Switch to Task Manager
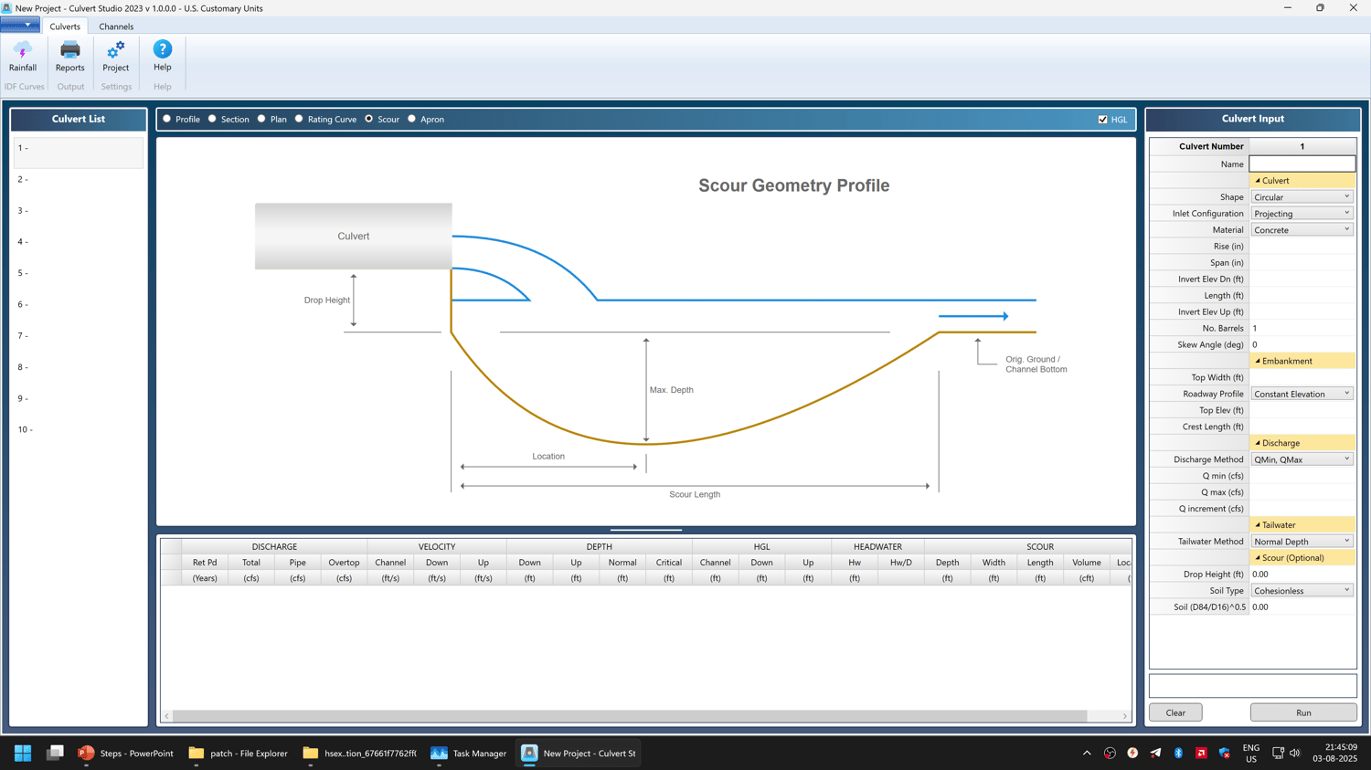 [469, 753]
